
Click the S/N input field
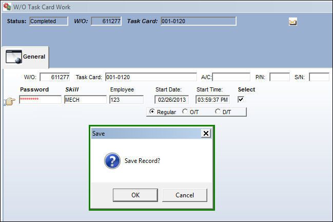(x=319, y=77)
